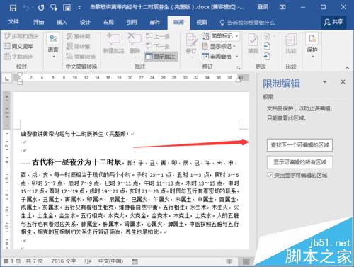Switch to the read mode view icon in the status bar

tap(229, 261)
